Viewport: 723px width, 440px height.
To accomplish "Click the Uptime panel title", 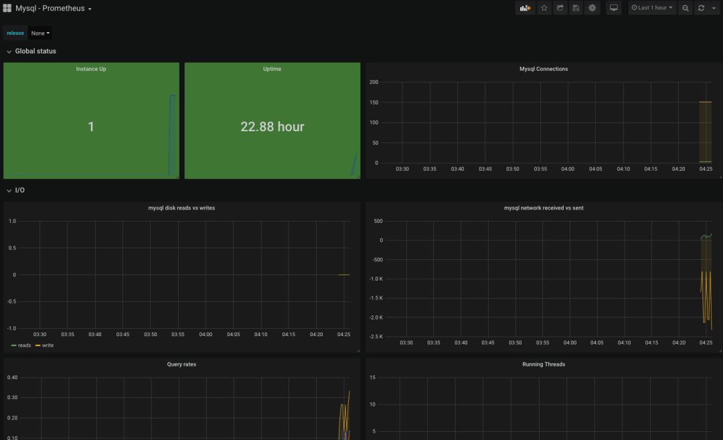I will click(x=272, y=69).
